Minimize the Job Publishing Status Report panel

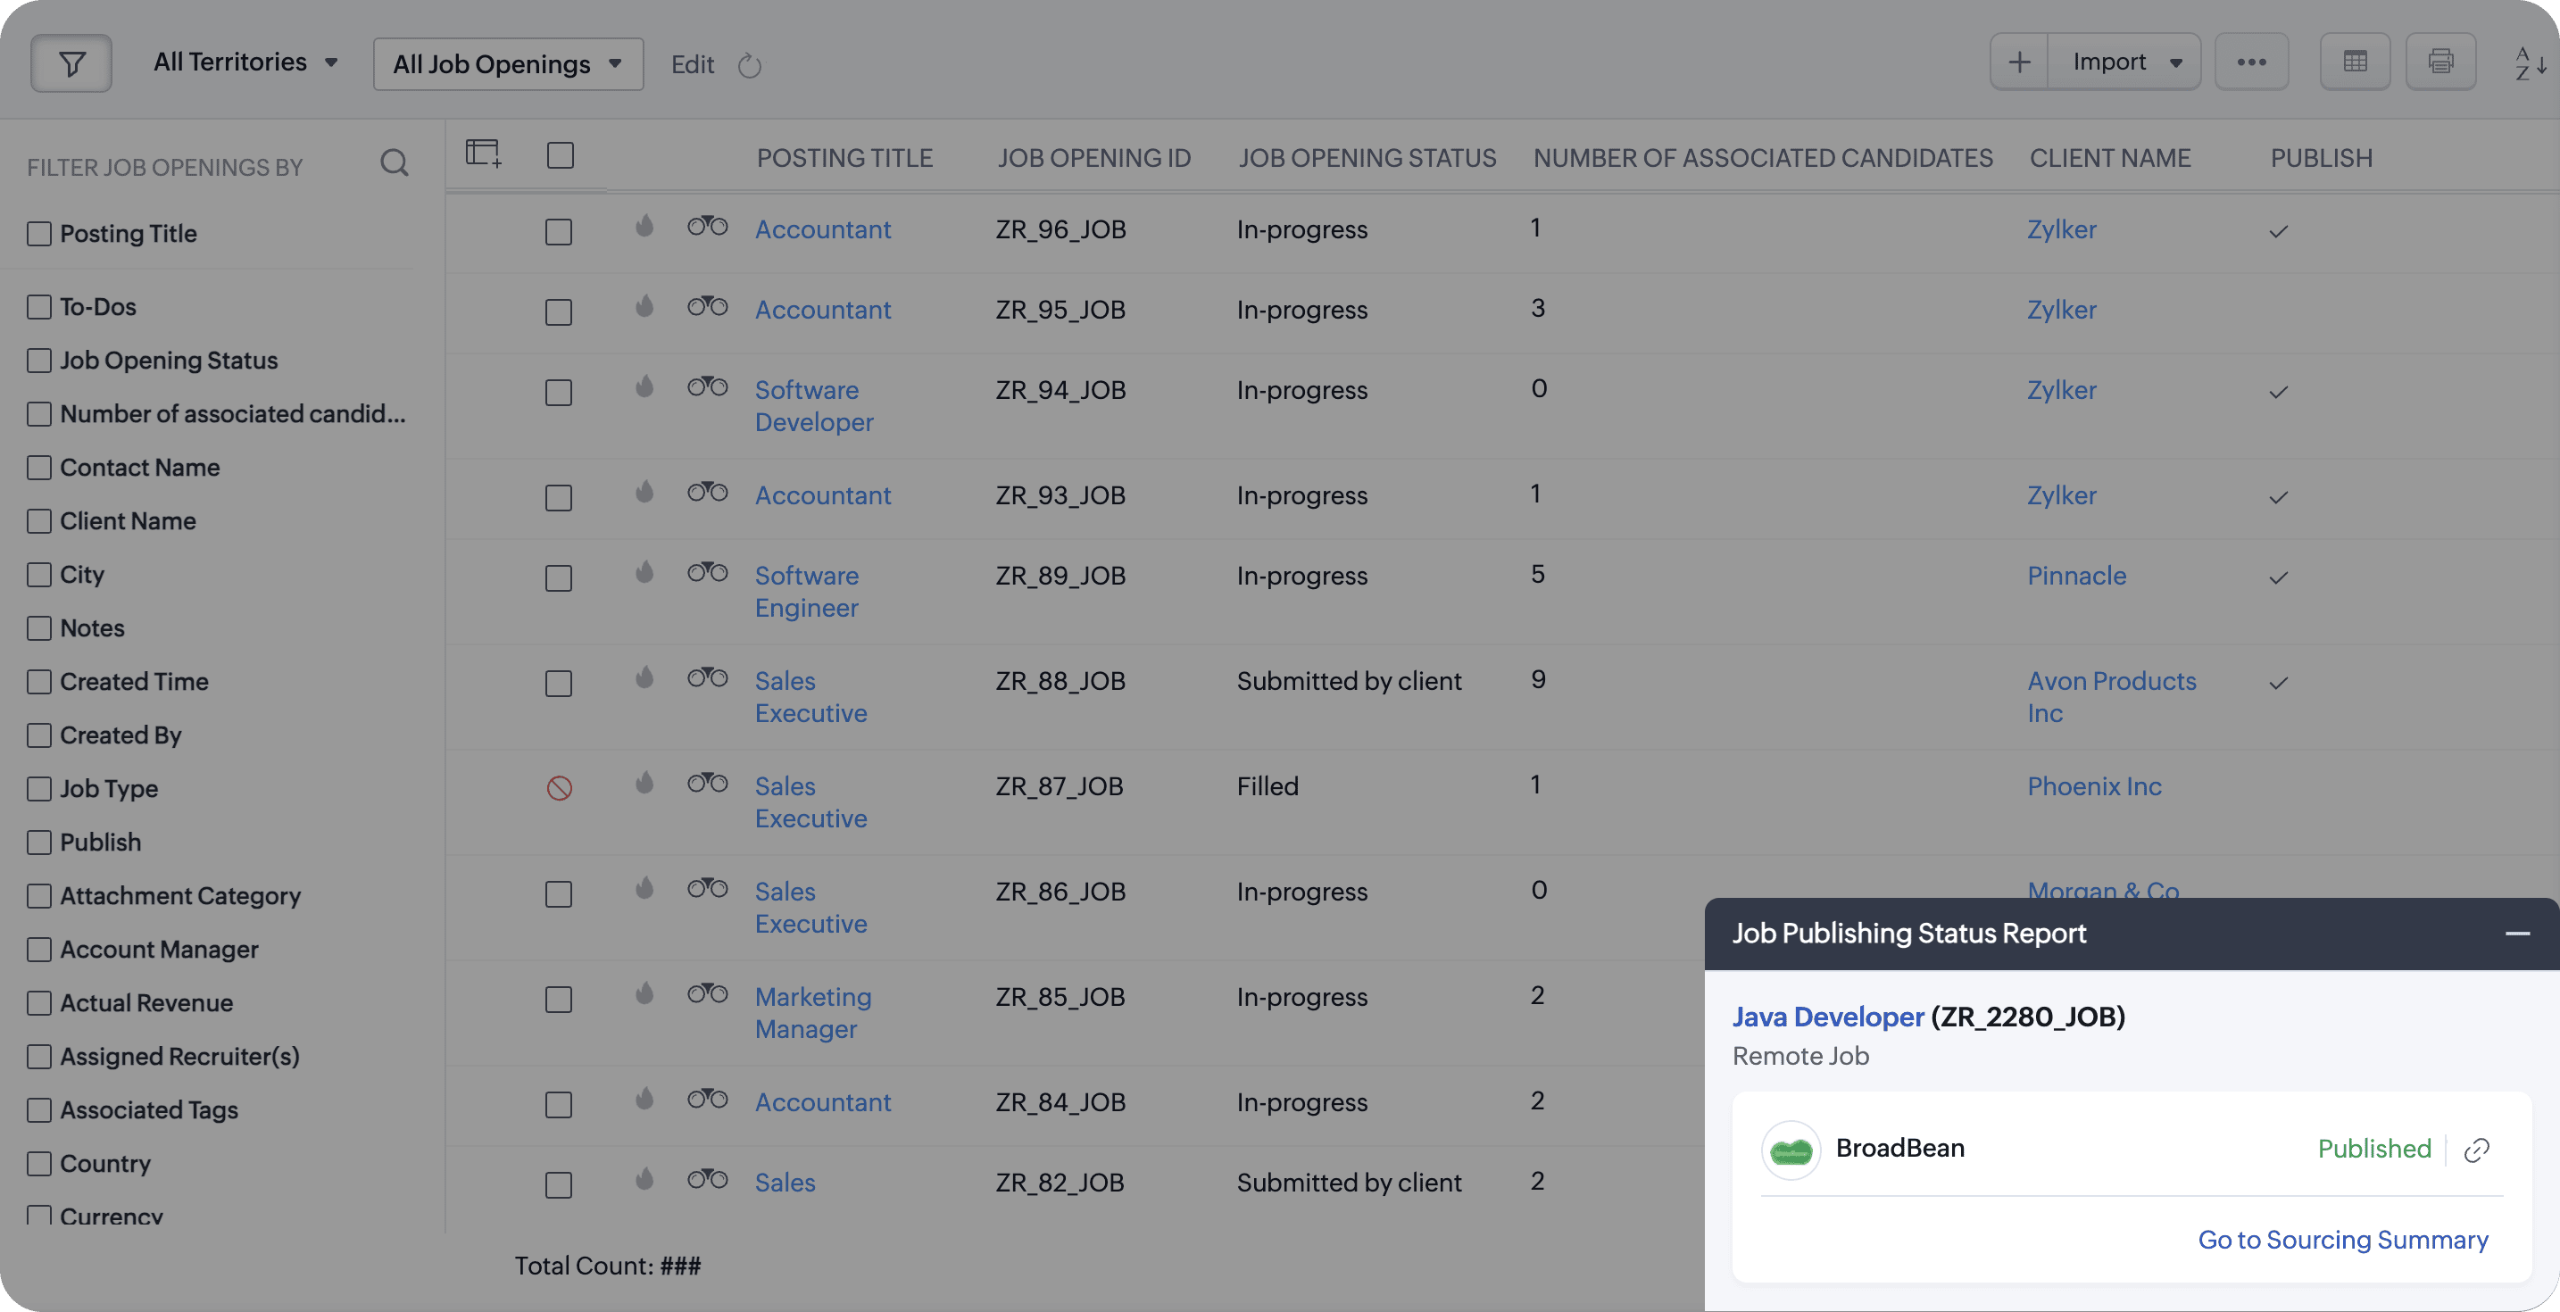(2516, 934)
